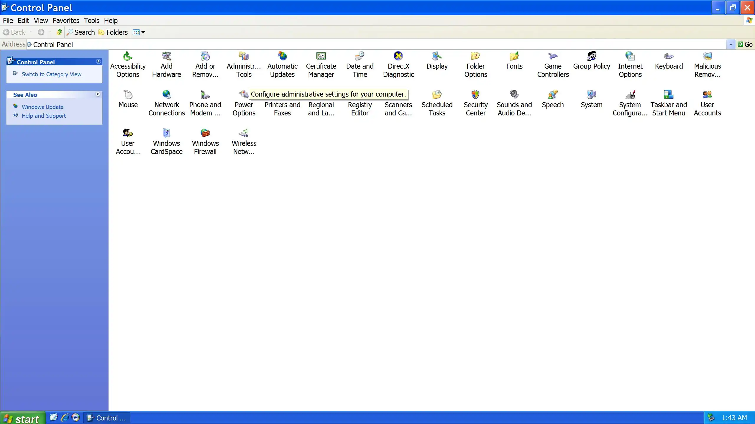This screenshot has width=755, height=424.
Task: Open Registry Editor item
Action: pos(360,109)
